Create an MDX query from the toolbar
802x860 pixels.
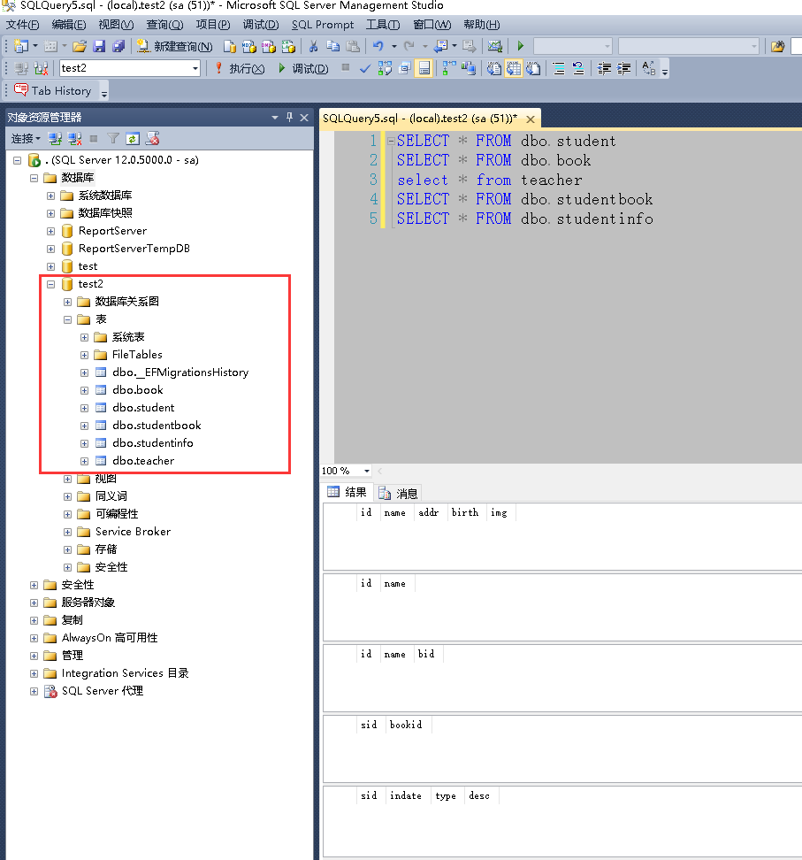tap(248, 47)
